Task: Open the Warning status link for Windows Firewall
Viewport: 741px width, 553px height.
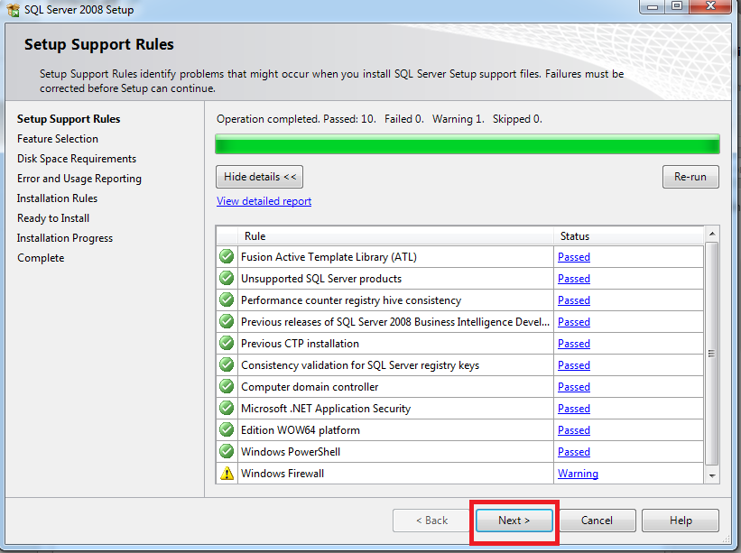Action: click(x=578, y=474)
